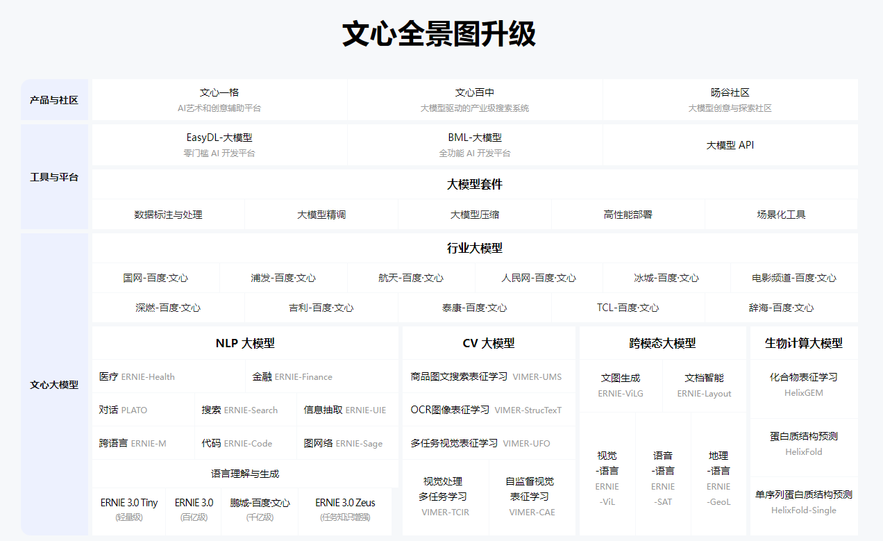Open the 文心百中 search system card
This screenshot has height=541, width=883.
tap(475, 100)
